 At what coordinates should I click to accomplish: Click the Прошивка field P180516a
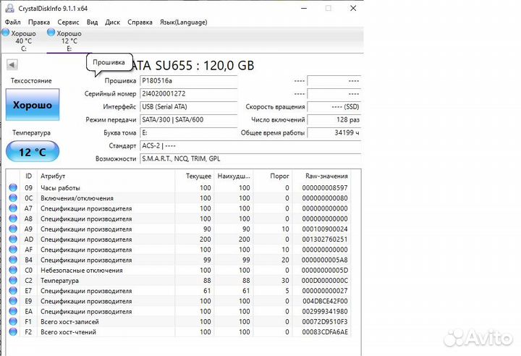point(188,81)
